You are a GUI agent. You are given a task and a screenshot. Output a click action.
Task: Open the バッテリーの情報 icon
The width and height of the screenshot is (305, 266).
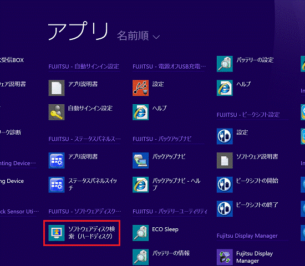140,257
